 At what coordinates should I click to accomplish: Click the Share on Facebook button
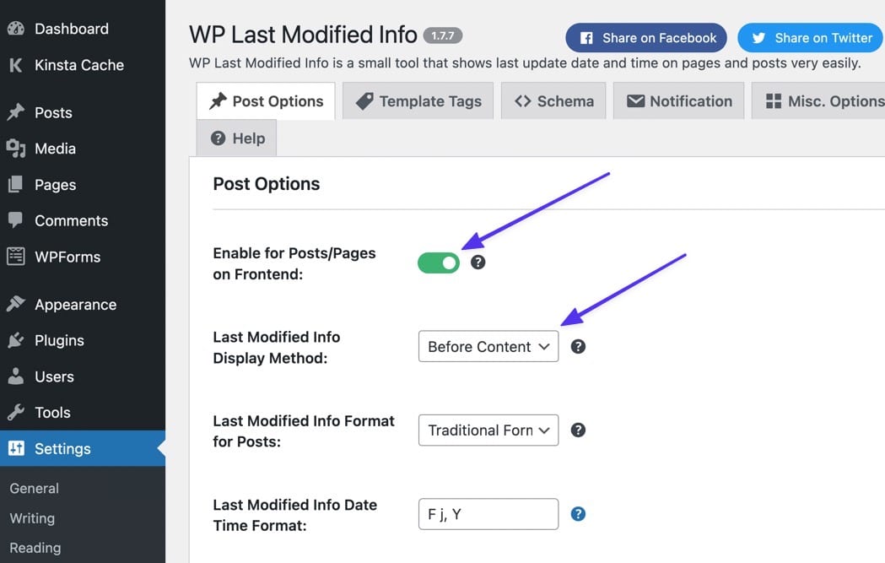646,37
